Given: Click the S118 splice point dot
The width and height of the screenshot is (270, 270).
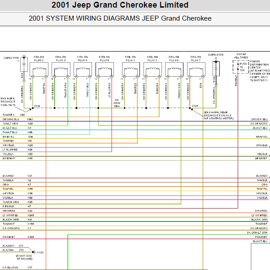Looking at the screenshot, I should (33, 108).
